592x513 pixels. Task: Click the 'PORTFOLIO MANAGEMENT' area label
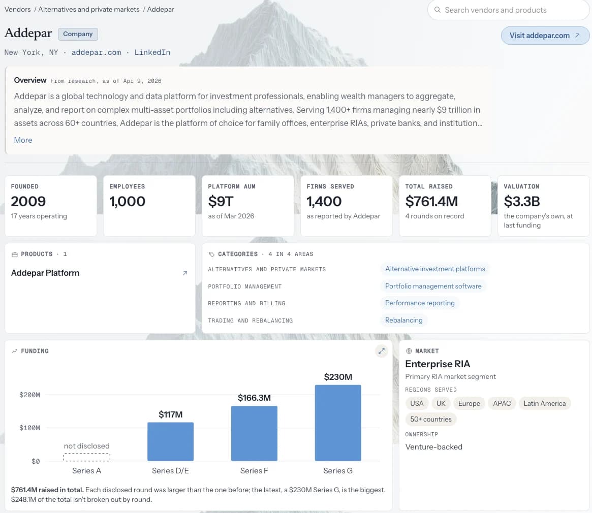(x=244, y=286)
